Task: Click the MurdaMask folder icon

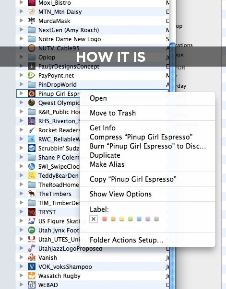Action: (x=32, y=21)
